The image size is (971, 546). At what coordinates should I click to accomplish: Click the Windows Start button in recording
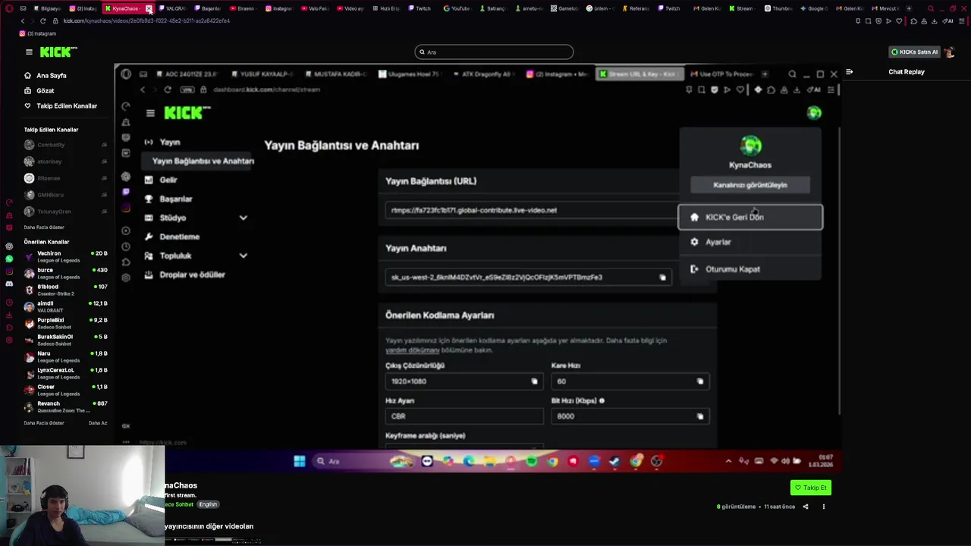(299, 461)
